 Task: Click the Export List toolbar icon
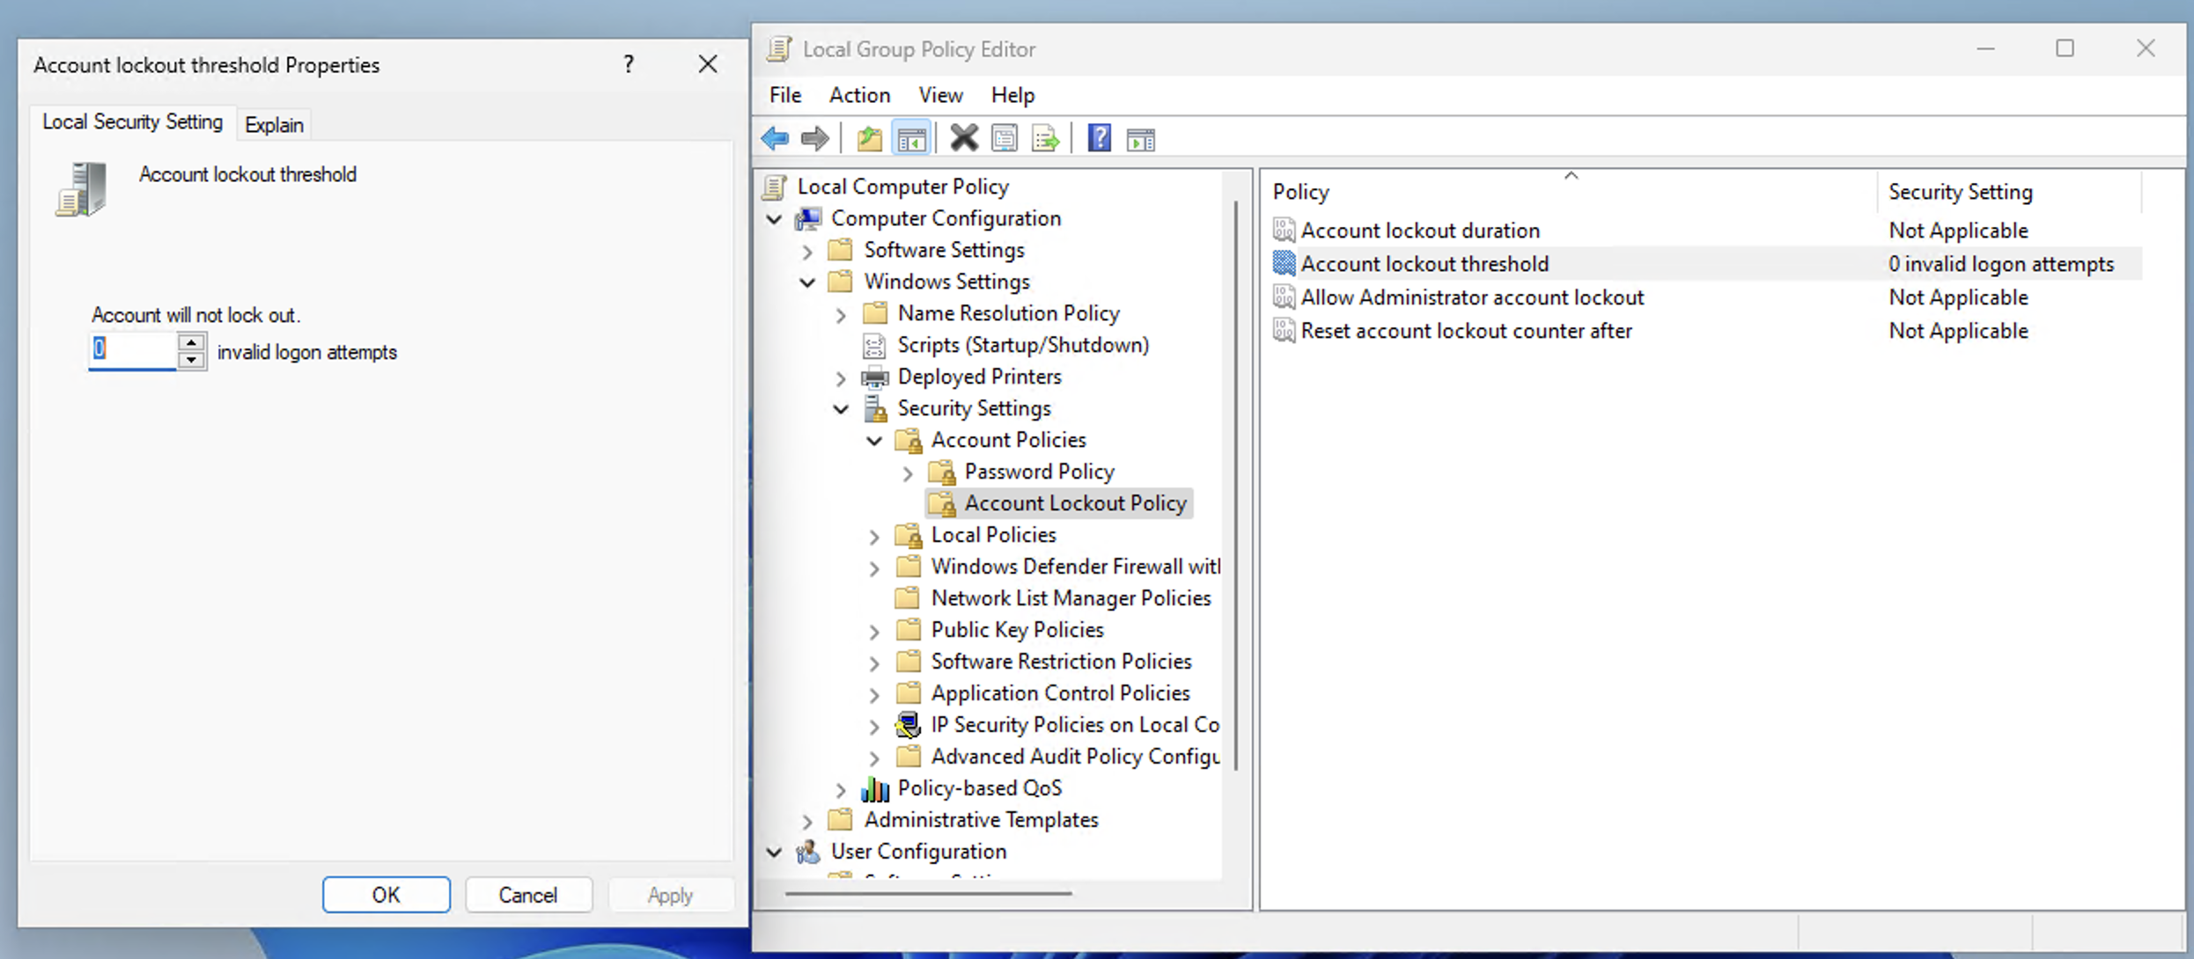[x=1045, y=138]
